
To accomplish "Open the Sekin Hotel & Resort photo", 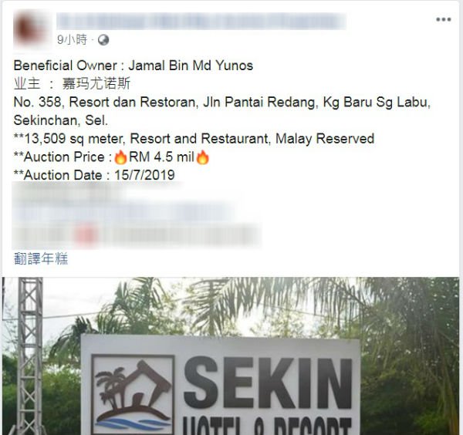I will pyautogui.click(x=231, y=356).
